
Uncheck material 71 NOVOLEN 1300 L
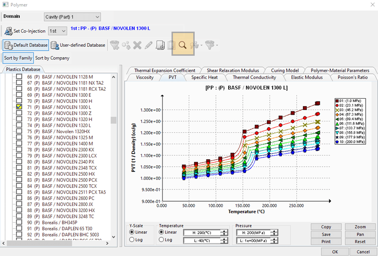point(19,107)
